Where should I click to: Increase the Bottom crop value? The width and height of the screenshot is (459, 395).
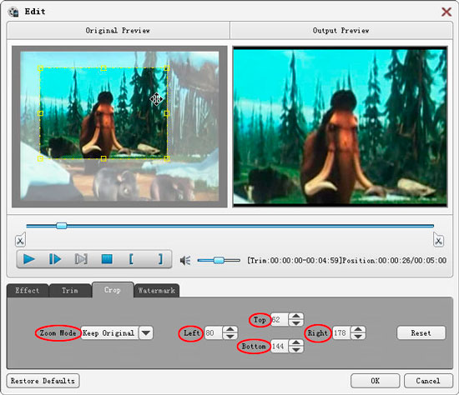[296, 343]
